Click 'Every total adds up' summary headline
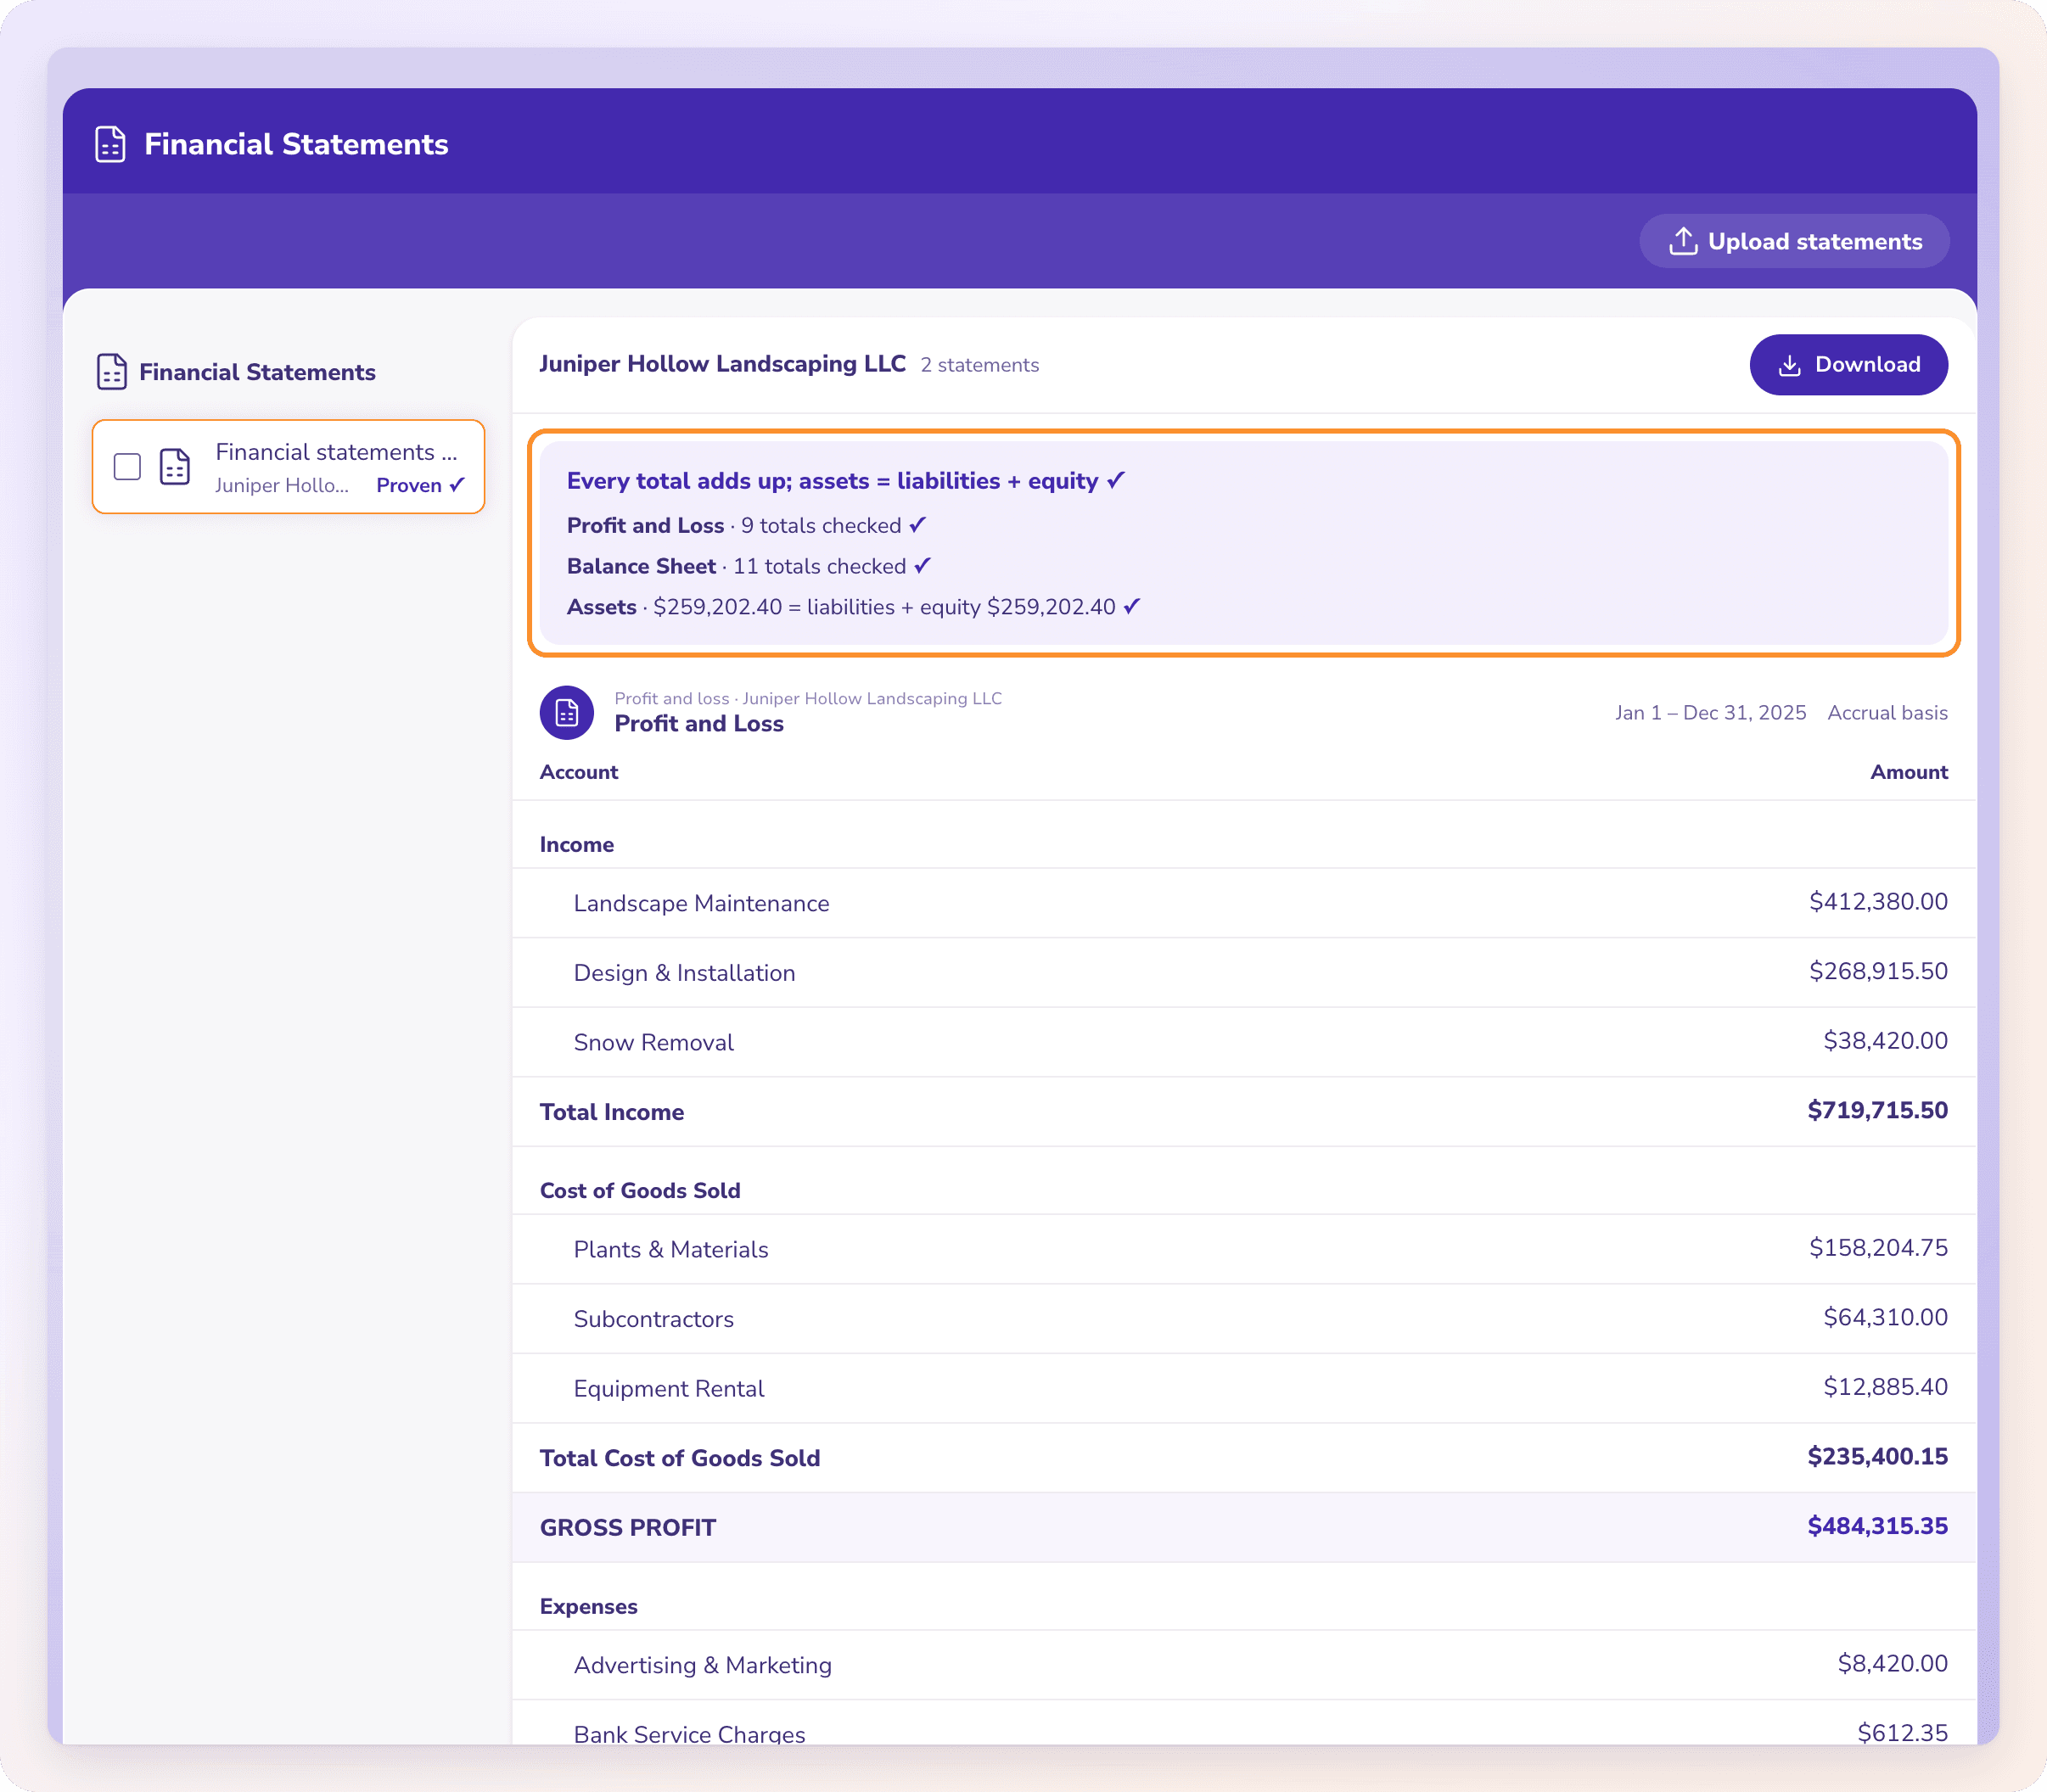 tap(846, 481)
